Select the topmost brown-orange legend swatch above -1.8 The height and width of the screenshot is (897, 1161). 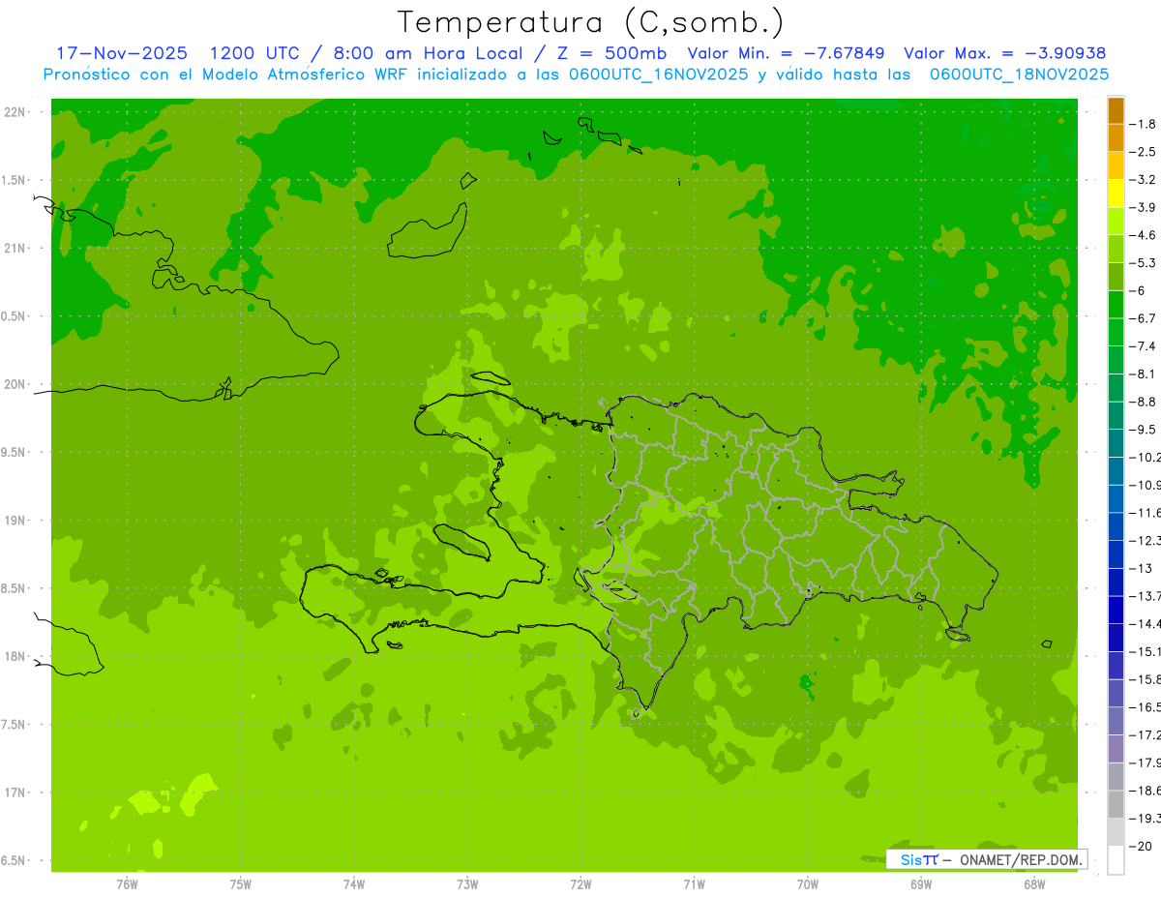(x=1116, y=110)
